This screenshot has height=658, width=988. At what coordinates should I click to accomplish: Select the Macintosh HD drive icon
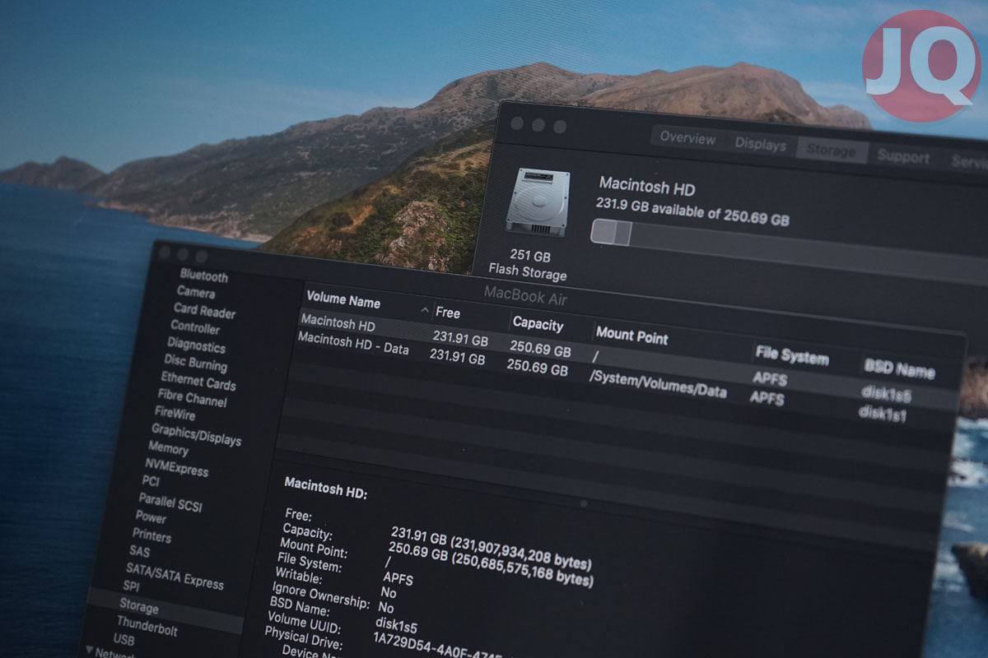537,202
